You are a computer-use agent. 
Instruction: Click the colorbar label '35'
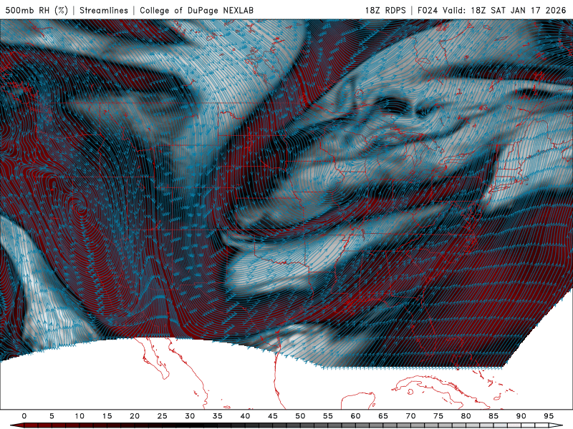click(218, 416)
